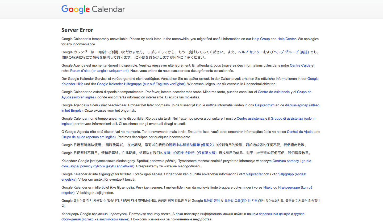Open Forum d'aide (en anglais uniquement) link
Image resolution: width=383 pixels, height=222 pixels.
99,71
